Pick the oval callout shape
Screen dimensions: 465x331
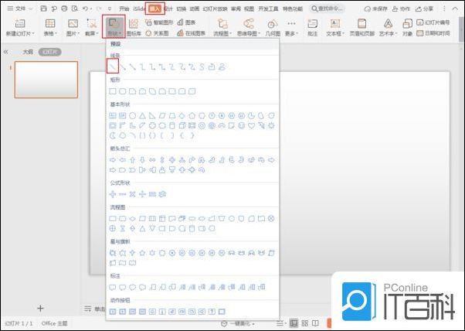point(133,287)
